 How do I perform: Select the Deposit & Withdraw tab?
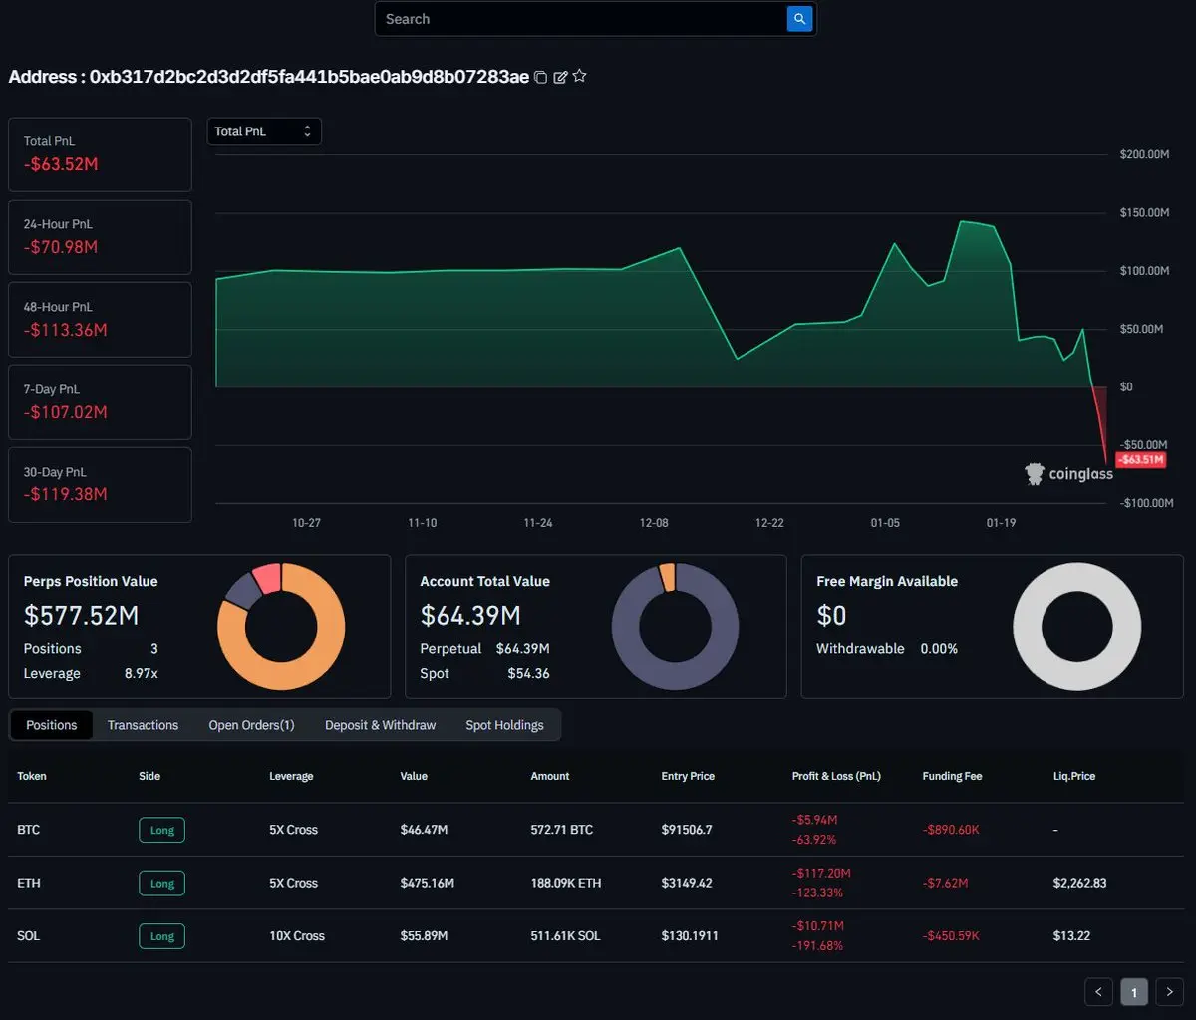380,725
